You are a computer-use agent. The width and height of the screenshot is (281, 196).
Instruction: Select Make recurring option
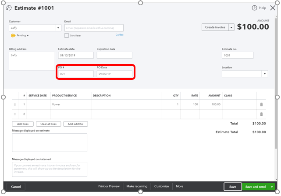point(137,186)
